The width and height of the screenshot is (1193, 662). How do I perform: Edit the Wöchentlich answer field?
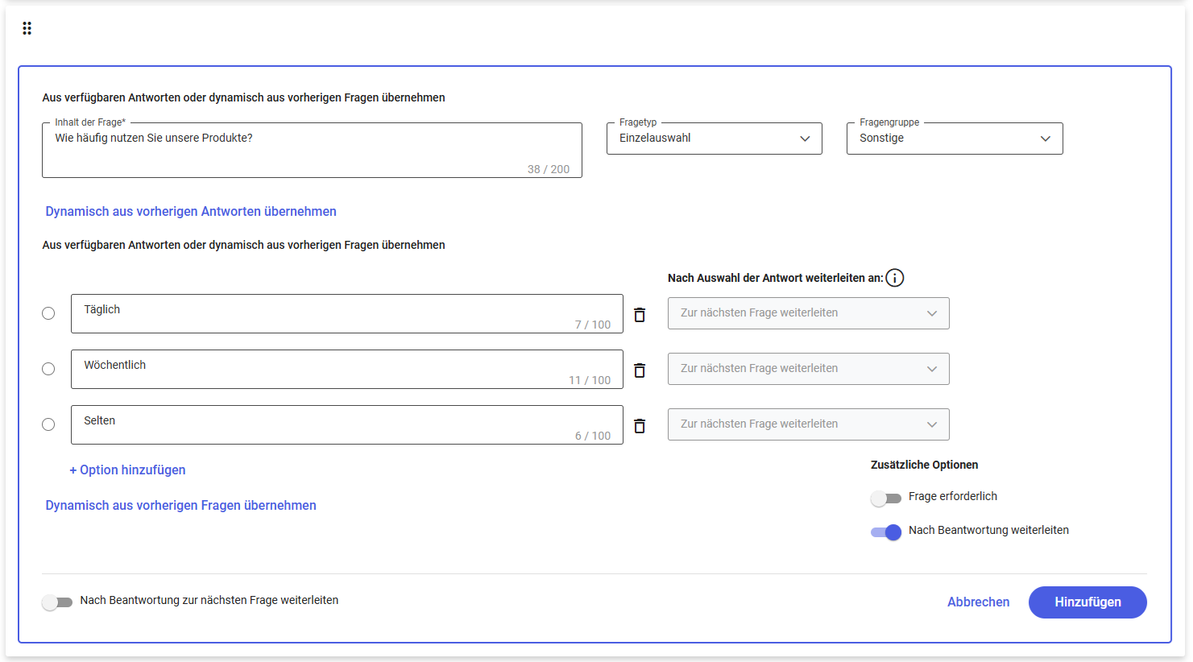coord(347,369)
